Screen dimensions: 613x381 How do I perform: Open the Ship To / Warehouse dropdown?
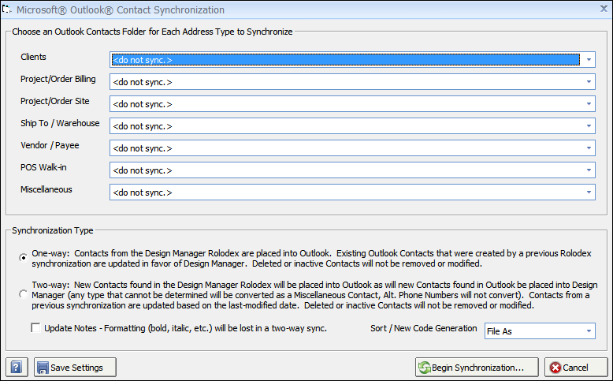tap(352, 126)
